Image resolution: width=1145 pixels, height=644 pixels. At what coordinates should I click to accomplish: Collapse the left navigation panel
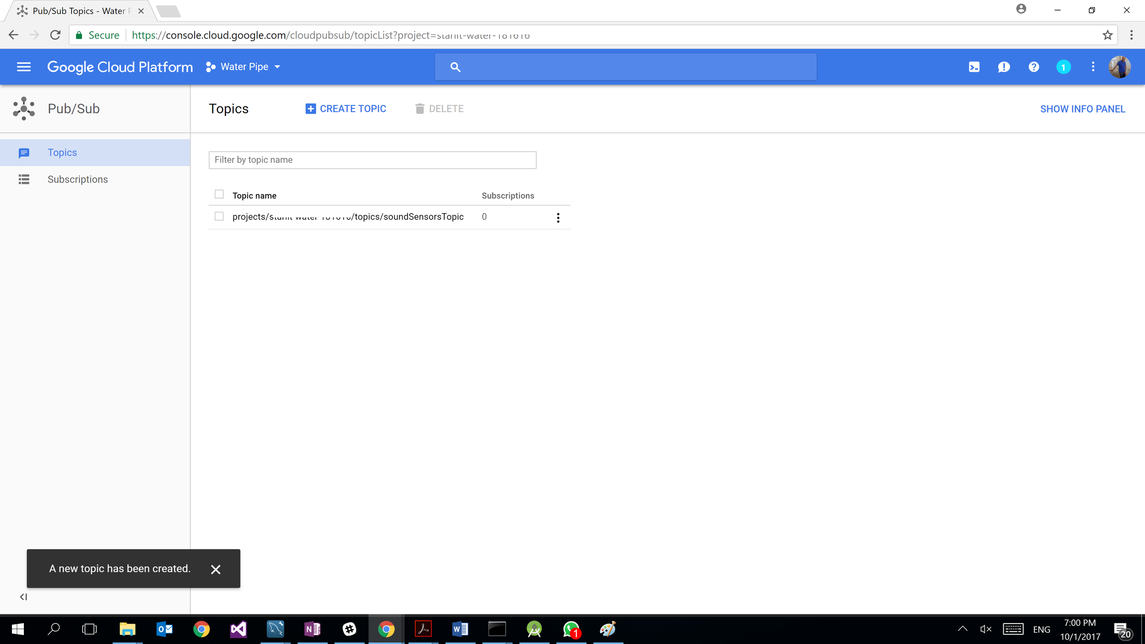(23, 597)
